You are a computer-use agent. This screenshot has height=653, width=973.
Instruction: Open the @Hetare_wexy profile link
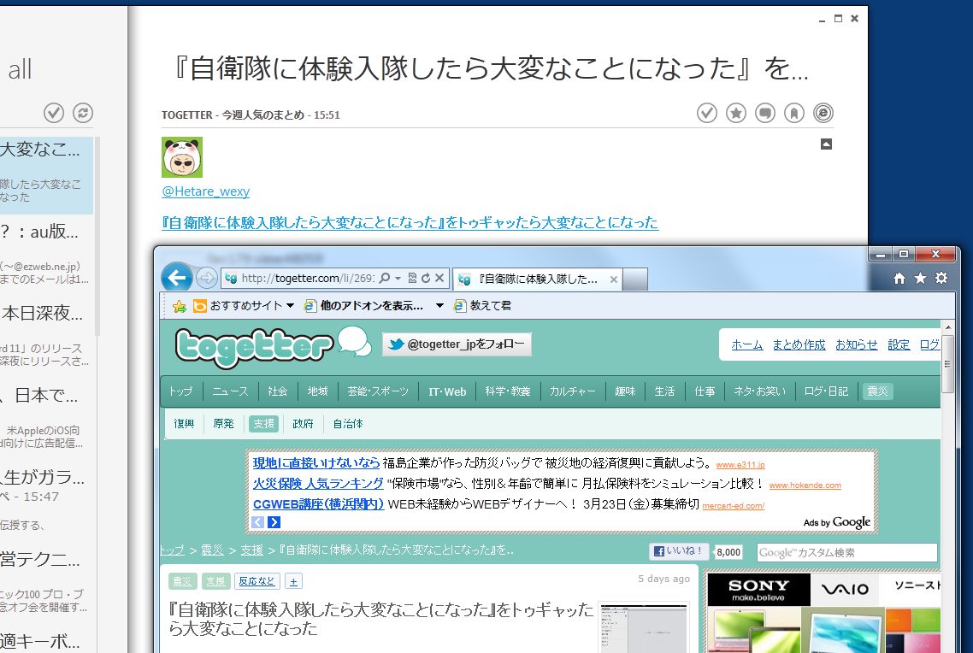tap(205, 191)
